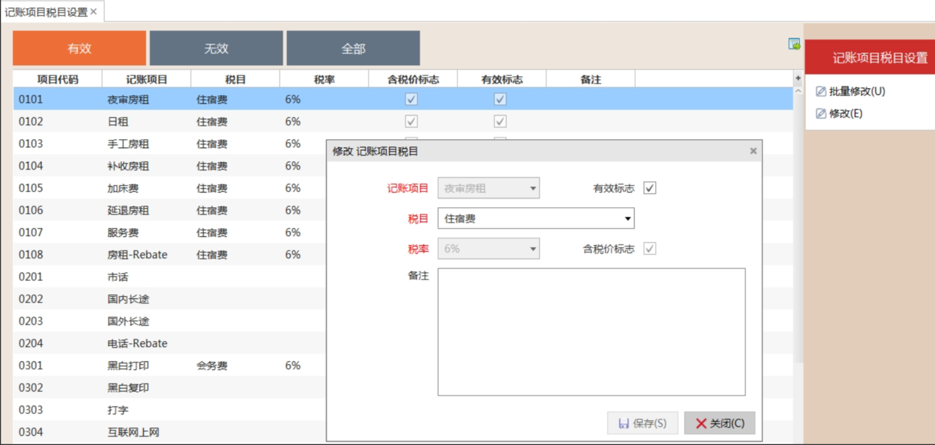Close the 修改 记账项目税目 dialog with X
The width and height of the screenshot is (935, 445).
[753, 151]
